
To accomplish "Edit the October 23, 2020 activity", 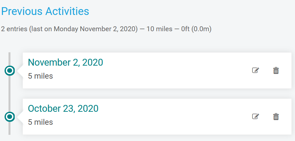I will pyautogui.click(x=255, y=117).
